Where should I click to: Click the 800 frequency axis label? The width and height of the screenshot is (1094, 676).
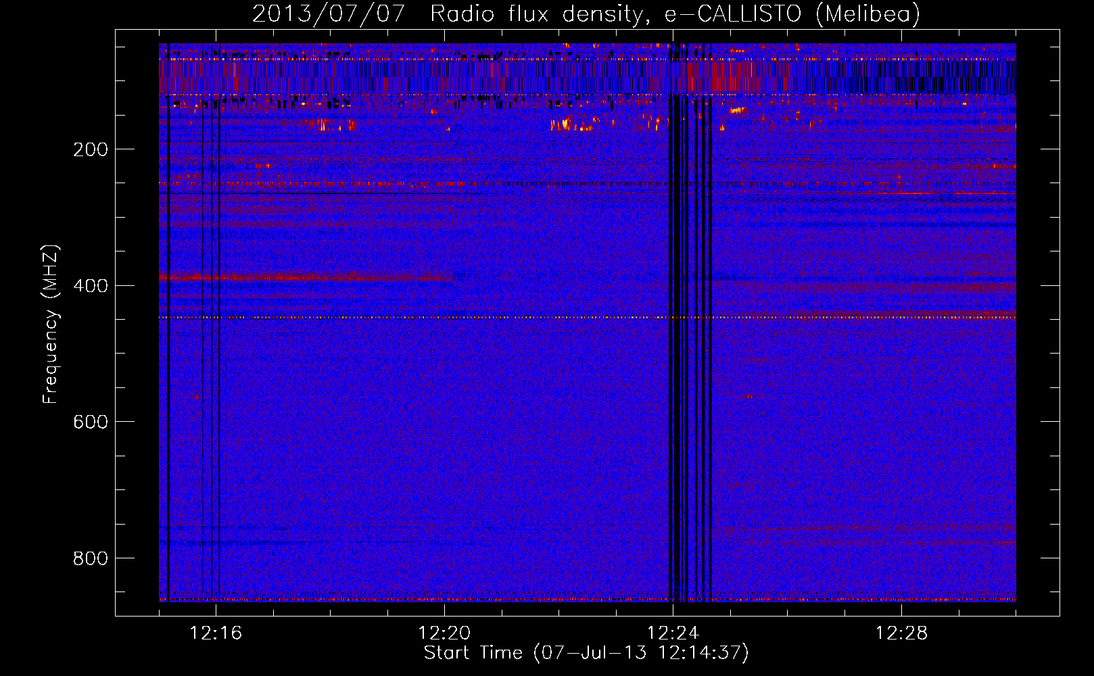click(x=91, y=558)
